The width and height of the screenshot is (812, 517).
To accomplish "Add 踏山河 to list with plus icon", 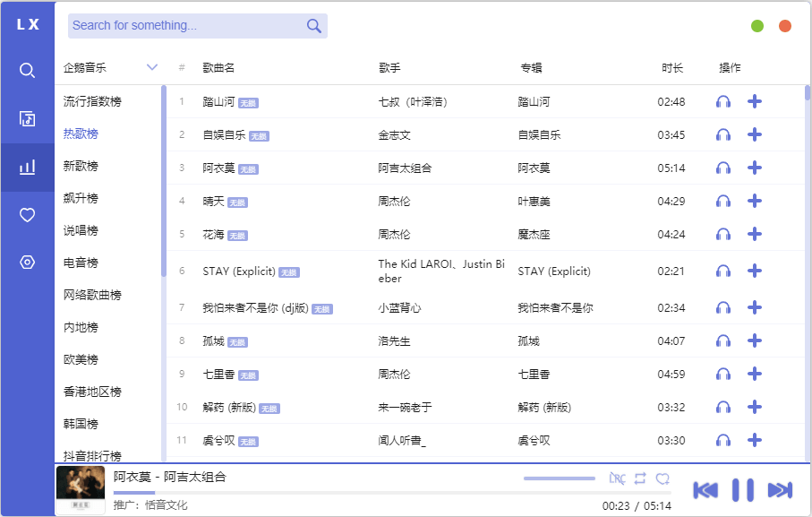I will point(755,101).
